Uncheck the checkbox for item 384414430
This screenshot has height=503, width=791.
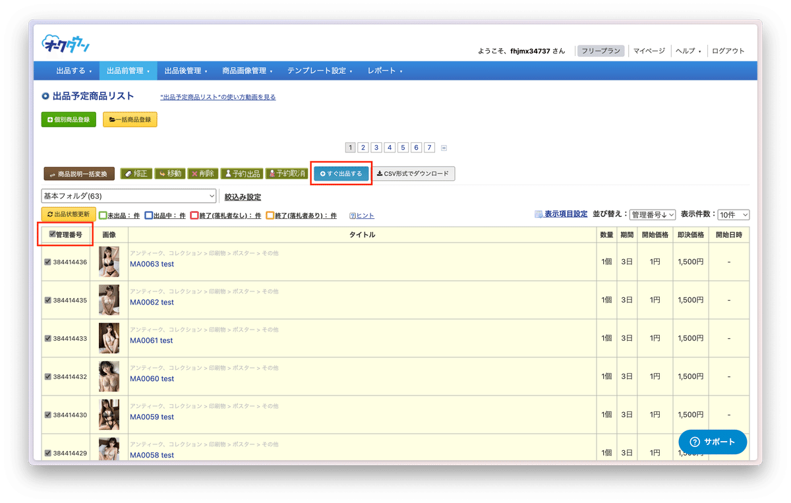(x=47, y=415)
